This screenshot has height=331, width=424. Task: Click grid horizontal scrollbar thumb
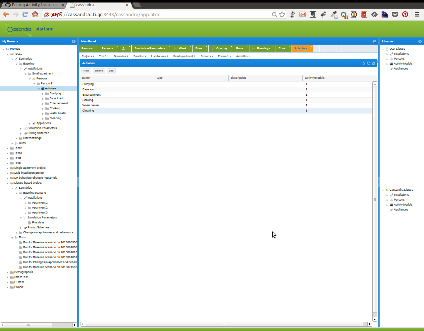(x=224, y=324)
